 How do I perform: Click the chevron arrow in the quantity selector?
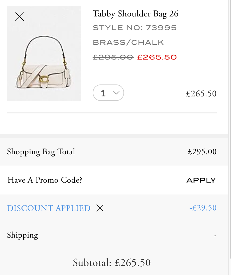[116, 93]
